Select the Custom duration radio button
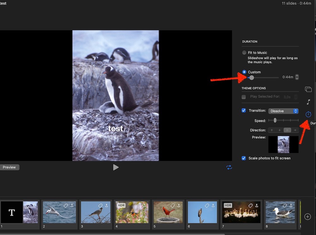 coord(244,72)
